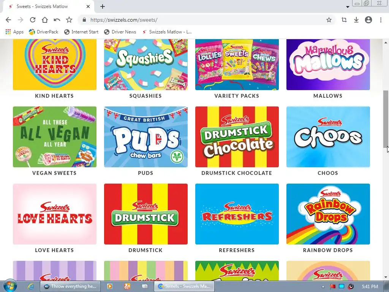The width and height of the screenshot is (389, 292).
Task: Reload the current page
Action: 33,20
